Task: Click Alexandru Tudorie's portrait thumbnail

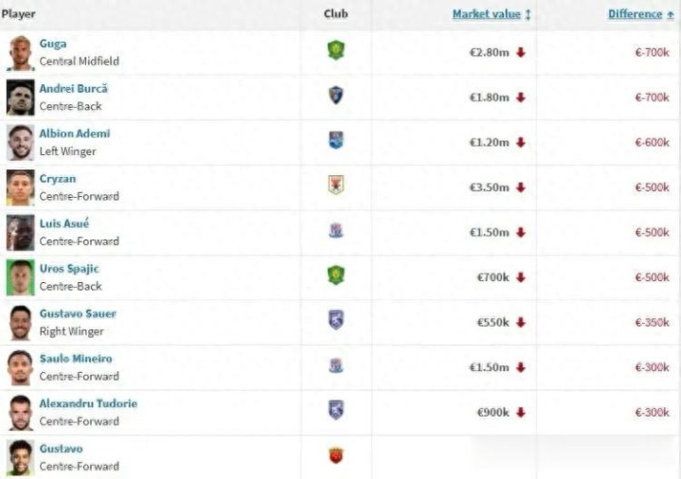Action: click(x=20, y=412)
